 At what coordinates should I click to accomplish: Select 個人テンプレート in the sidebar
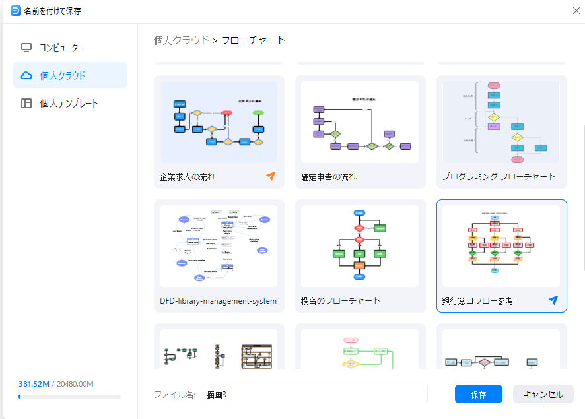click(69, 103)
